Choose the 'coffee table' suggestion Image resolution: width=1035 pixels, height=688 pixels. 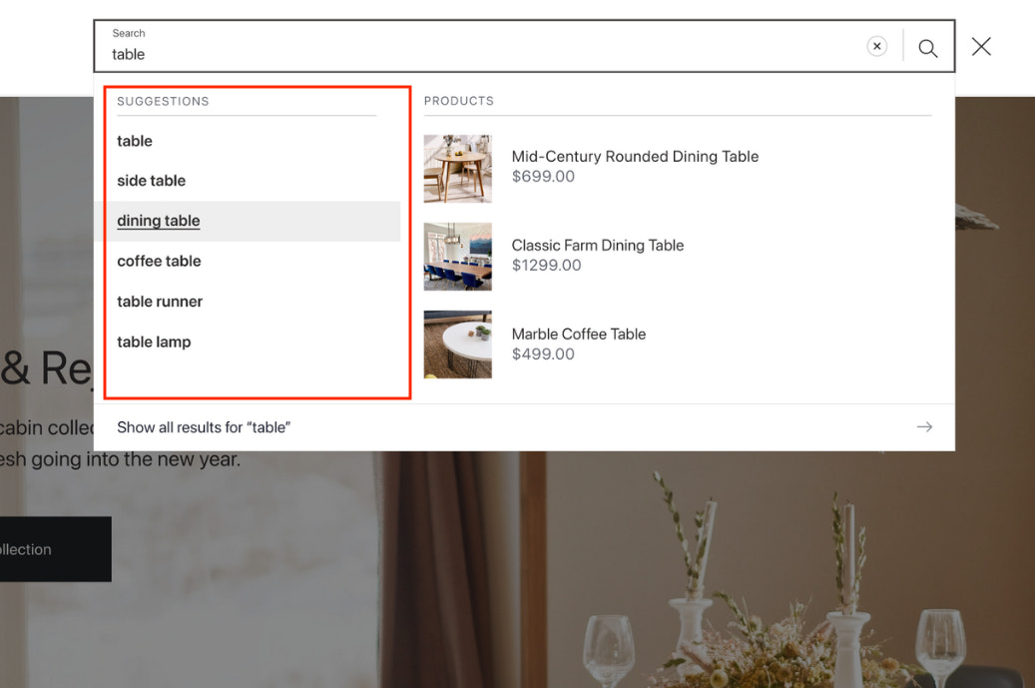point(159,261)
